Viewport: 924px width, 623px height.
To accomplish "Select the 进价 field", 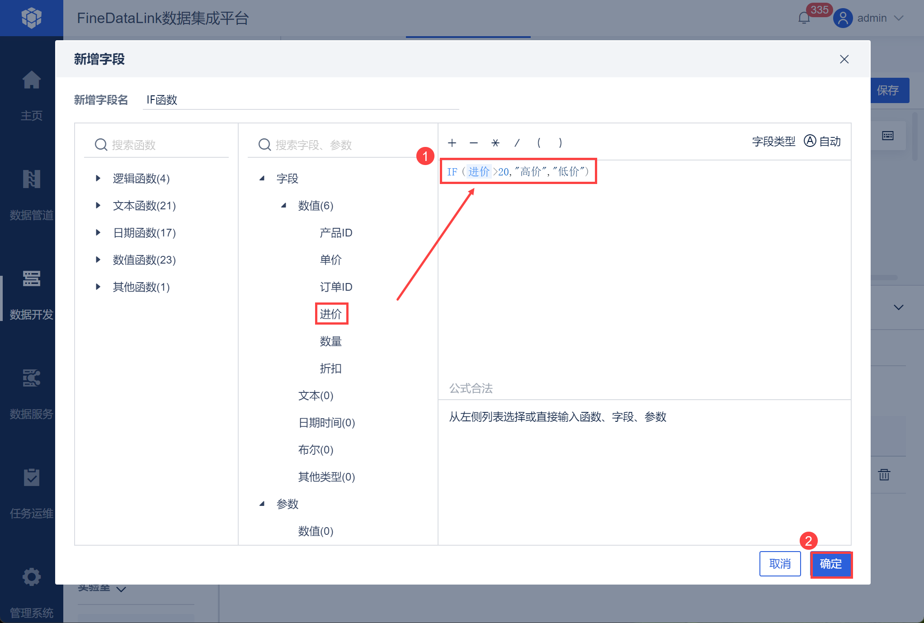I will pyautogui.click(x=331, y=314).
